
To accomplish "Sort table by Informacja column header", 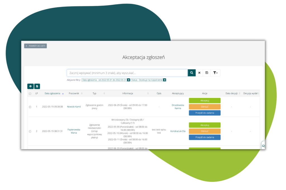I will point(128,93).
